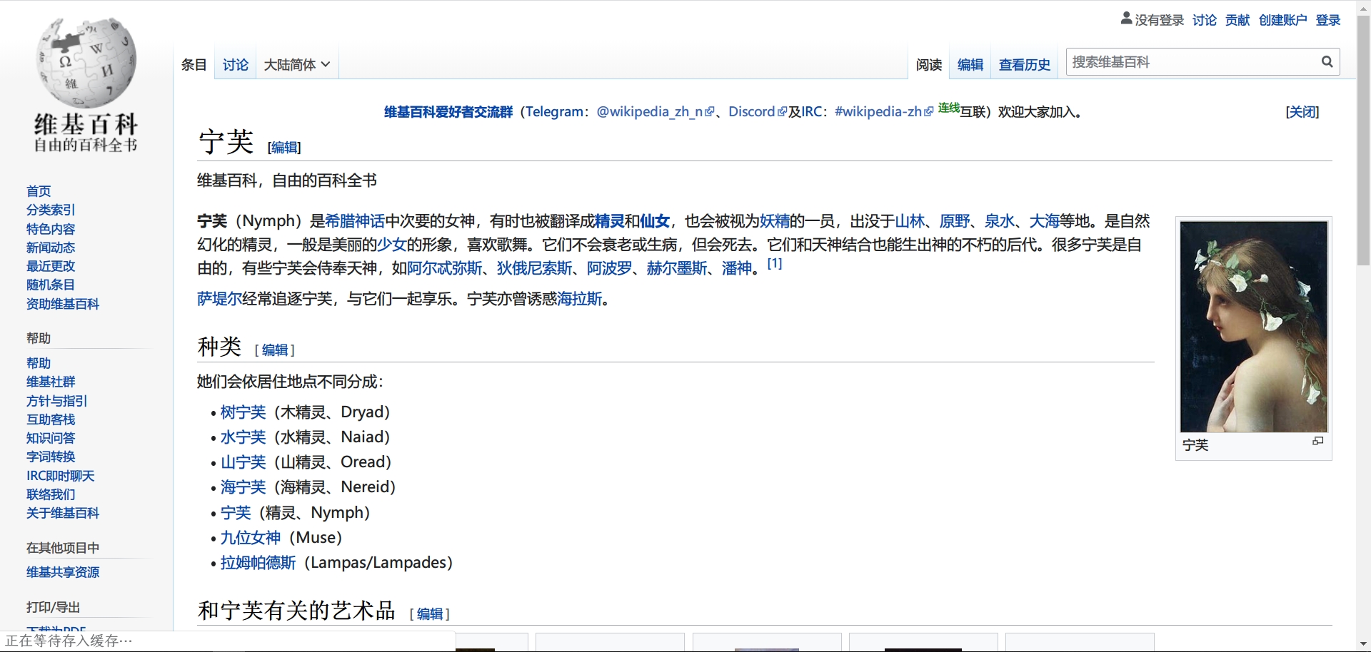Image resolution: width=1371 pixels, height=652 pixels.
Task: Click the search magnifier icon
Action: click(1327, 62)
